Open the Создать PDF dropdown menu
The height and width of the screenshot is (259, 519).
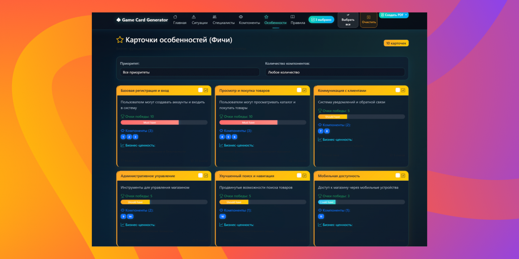click(x=394, y=15)
